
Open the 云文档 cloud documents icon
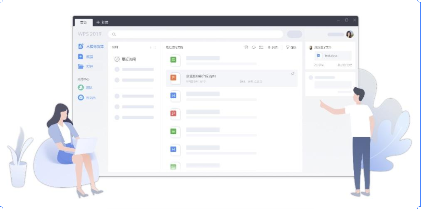coord(81,98)
